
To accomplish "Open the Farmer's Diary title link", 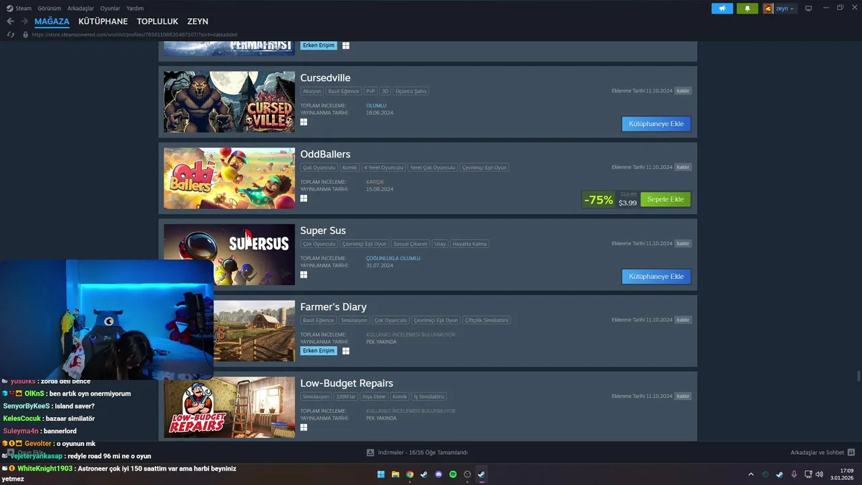I will click(333, 306).
